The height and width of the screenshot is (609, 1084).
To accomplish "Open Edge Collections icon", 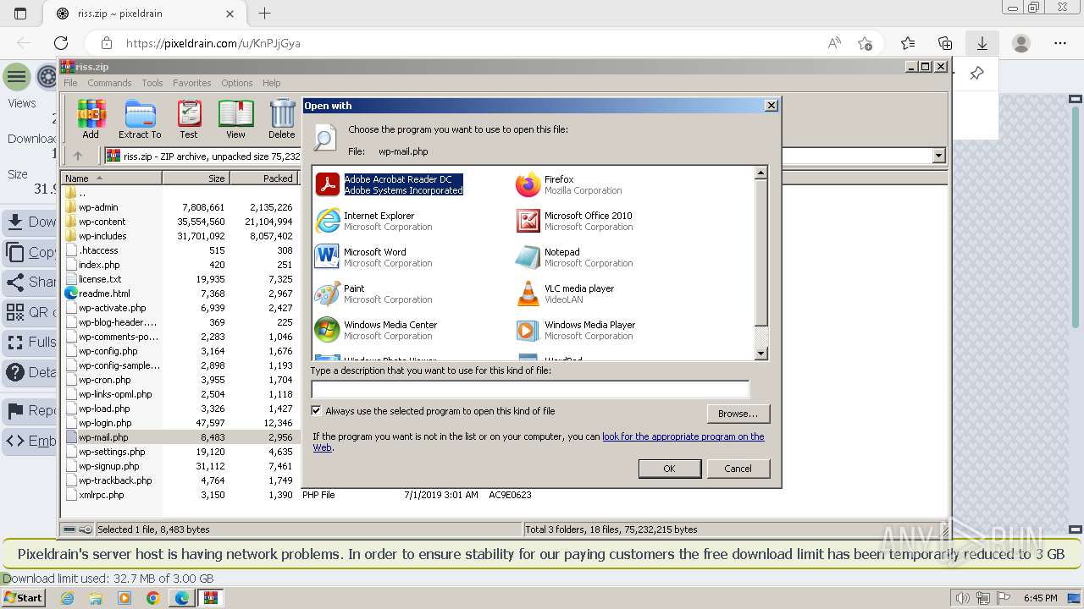I will pos(945,43).
